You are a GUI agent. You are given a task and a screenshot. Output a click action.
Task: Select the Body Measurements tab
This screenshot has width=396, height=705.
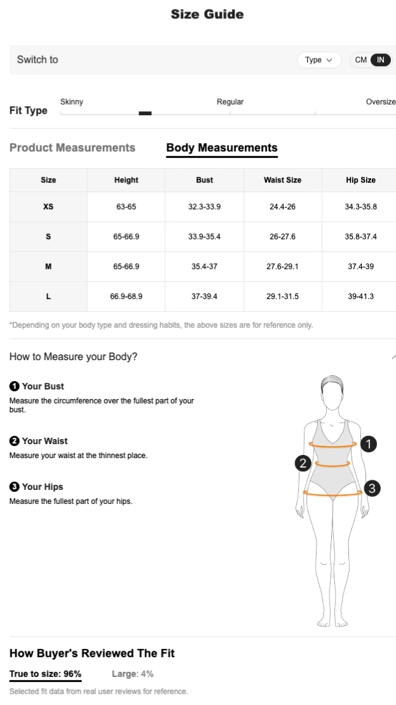point(222,148)
